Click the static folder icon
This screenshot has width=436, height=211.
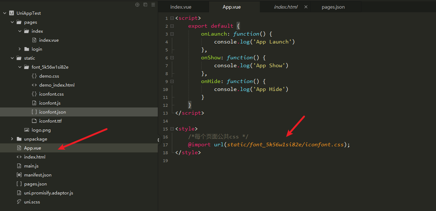click(19, 58)
